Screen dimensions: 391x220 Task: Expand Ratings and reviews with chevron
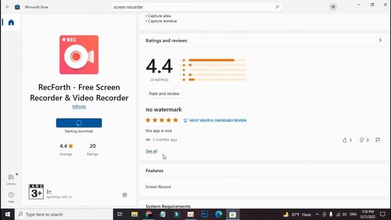pos(380,40)
